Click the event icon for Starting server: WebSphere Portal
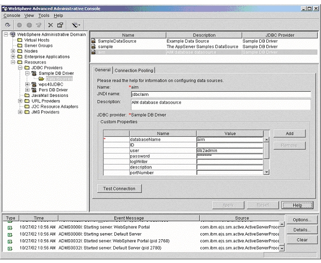The height and width of the screenshot is (263, 321). click(x=10, y=227)
